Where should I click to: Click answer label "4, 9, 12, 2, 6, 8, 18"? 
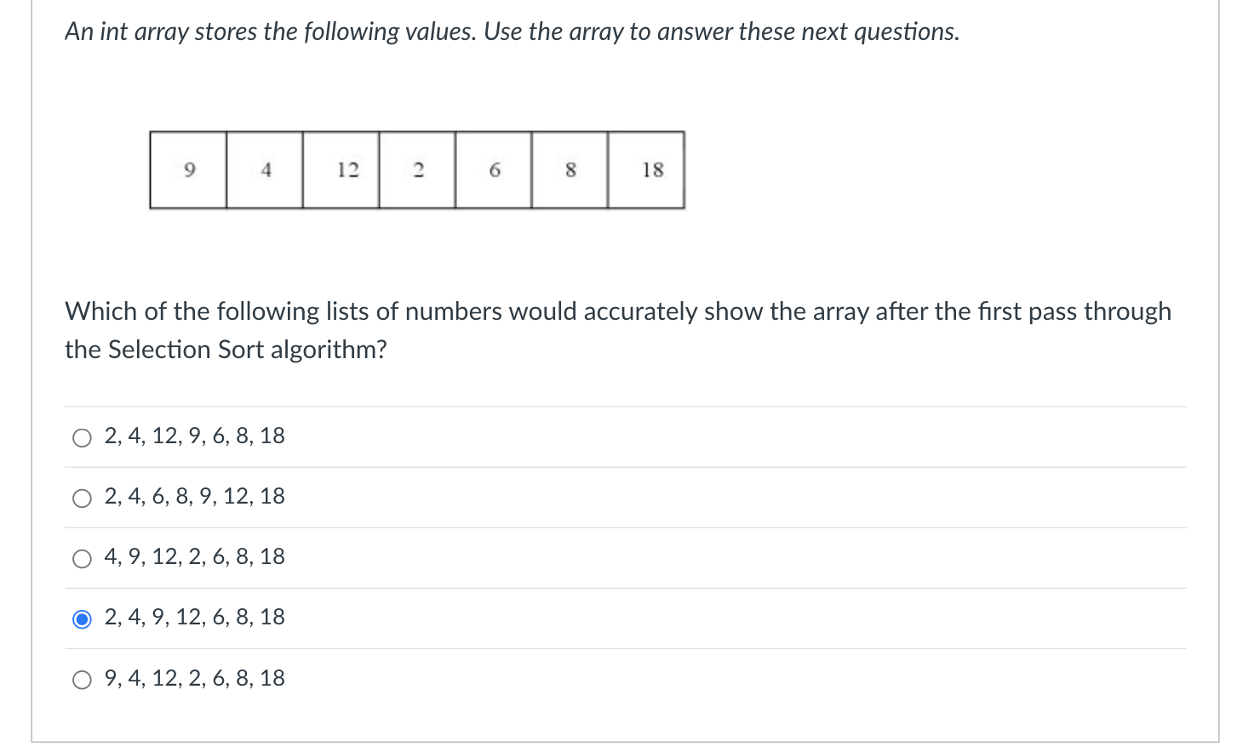coord(194,557)
